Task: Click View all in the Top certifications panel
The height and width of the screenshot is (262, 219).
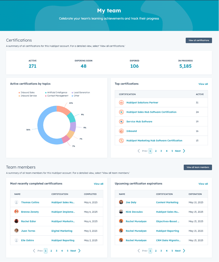Action: [203, 84]
